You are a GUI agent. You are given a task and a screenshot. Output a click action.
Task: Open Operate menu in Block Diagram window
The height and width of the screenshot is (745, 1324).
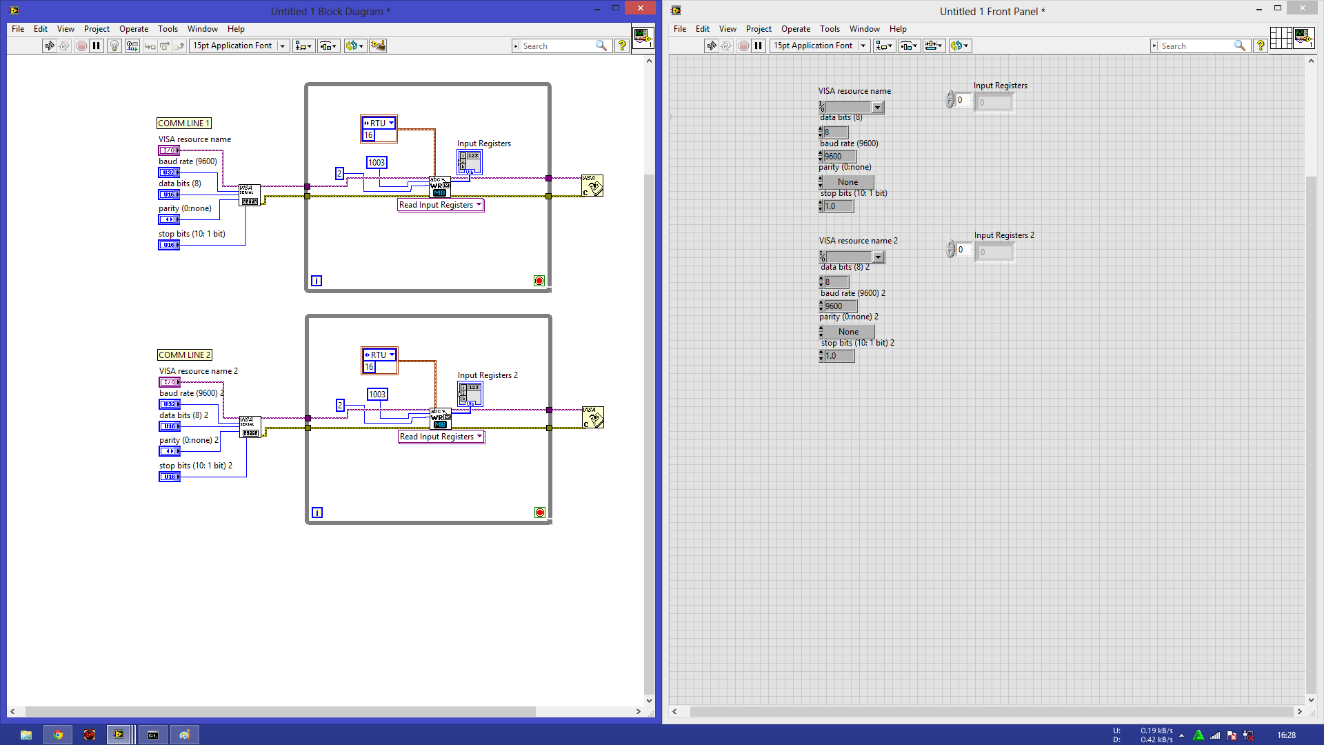[133, 29]
